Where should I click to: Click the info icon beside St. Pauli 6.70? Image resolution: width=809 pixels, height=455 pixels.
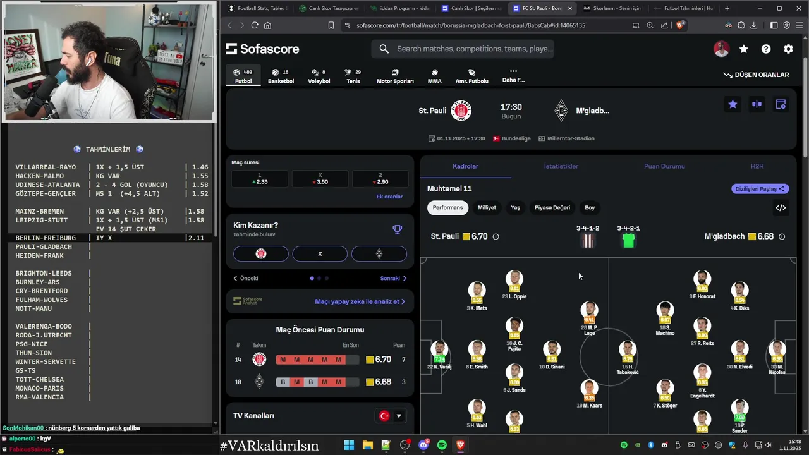point(496,236)
